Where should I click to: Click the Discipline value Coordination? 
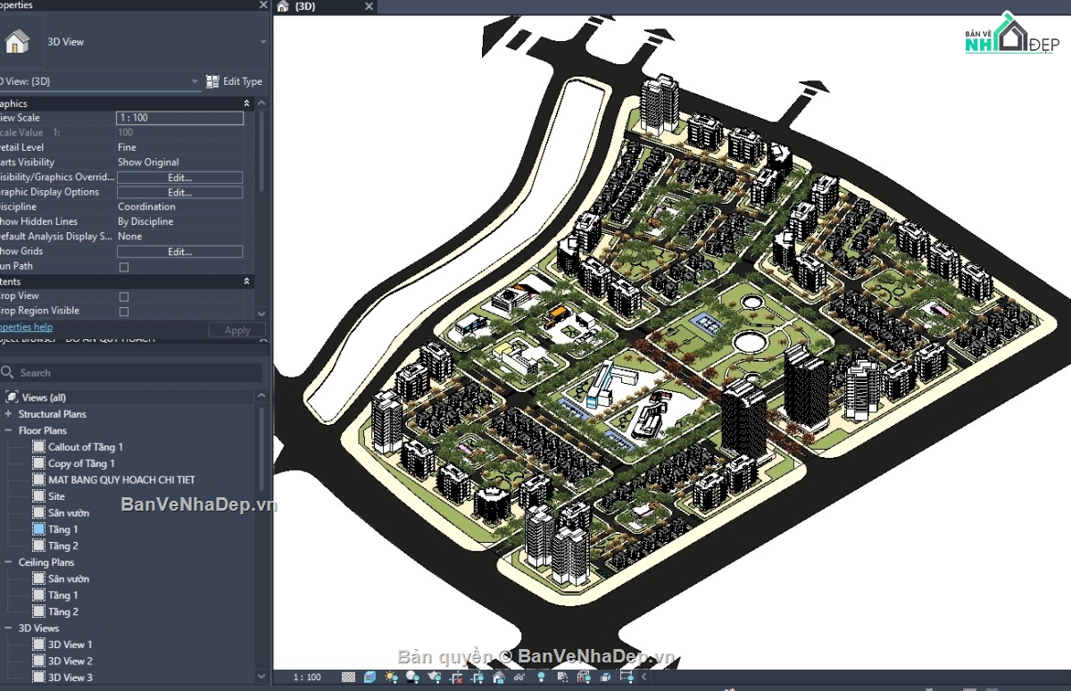(146, 206)
